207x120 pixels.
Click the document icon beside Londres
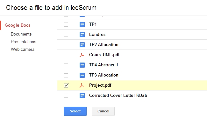82,35
